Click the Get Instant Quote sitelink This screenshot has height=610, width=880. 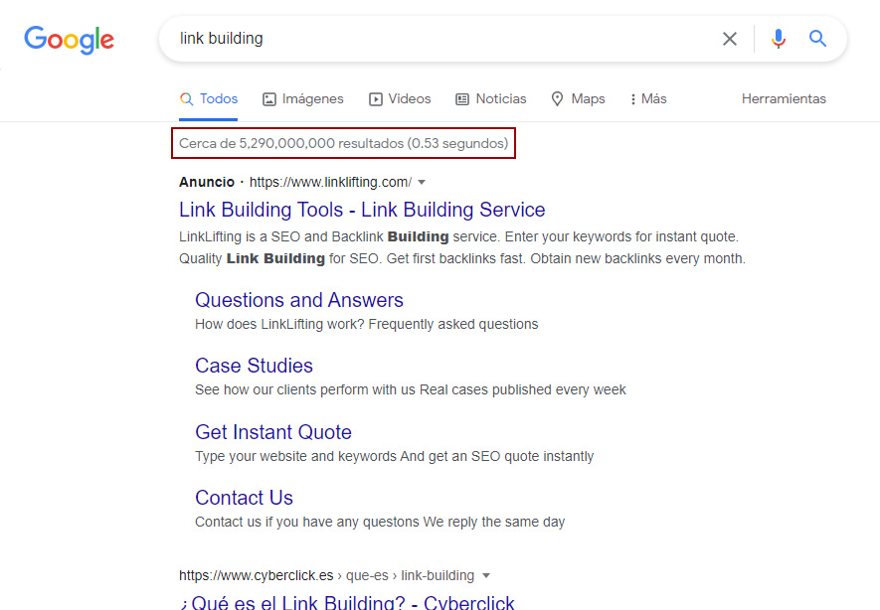(272, 432)
